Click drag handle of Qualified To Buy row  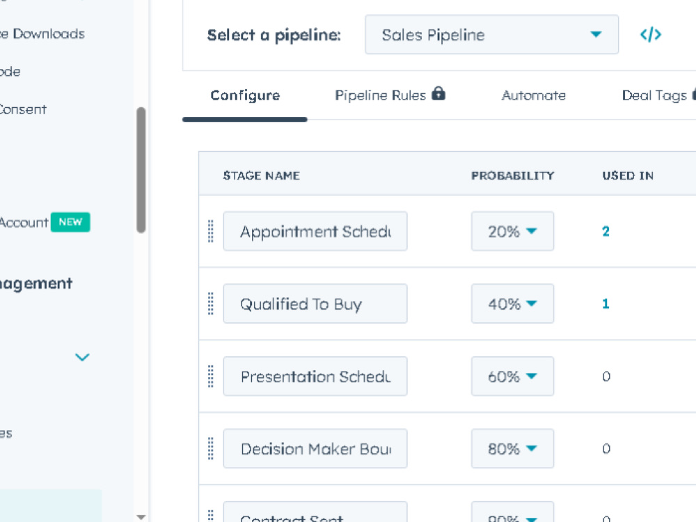(x=211, y=303)
